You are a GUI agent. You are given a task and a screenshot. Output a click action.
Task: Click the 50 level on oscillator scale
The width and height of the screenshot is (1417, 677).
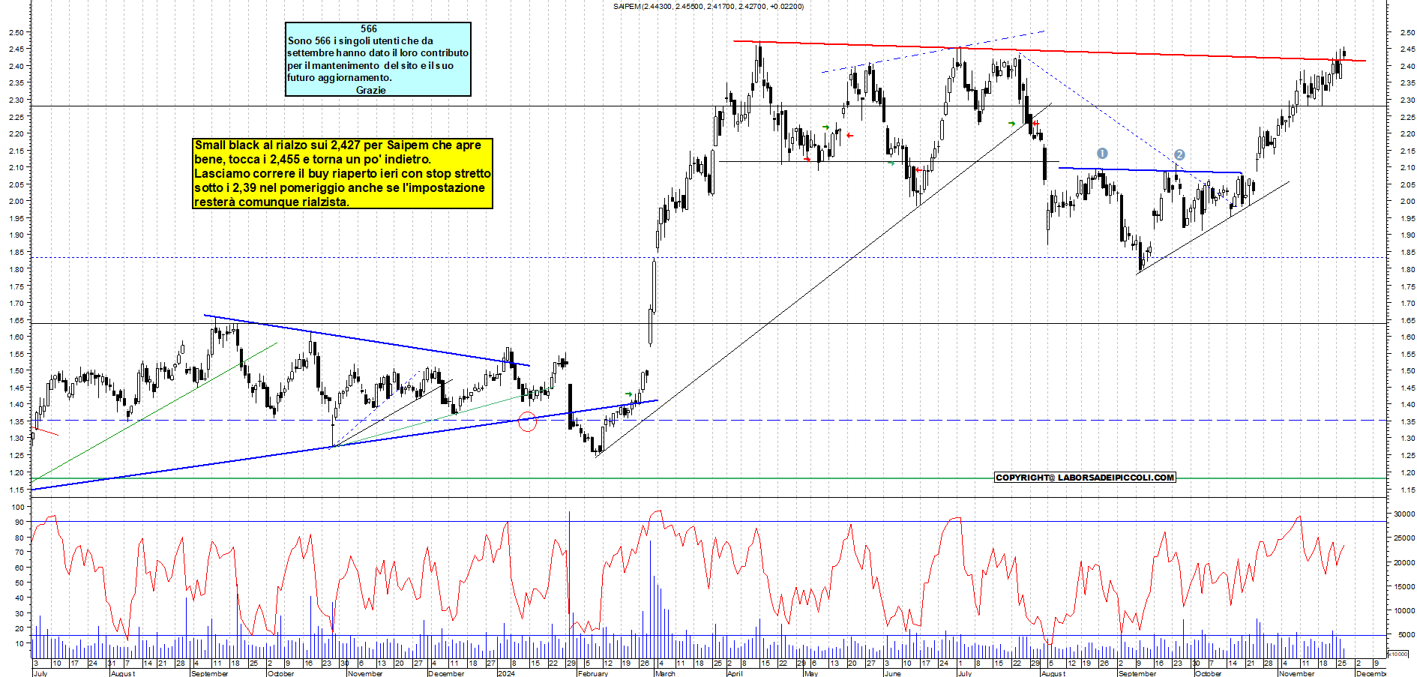[20, 583]
